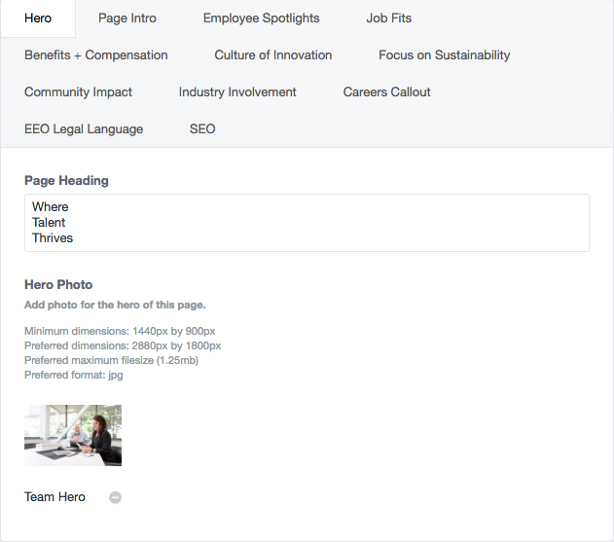Go to the Careers Callout tab
Image resolution: width=614 pixels, height=542 pixels.
pos(386,92)
